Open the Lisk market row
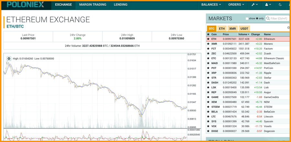 (x=248, y=88)
